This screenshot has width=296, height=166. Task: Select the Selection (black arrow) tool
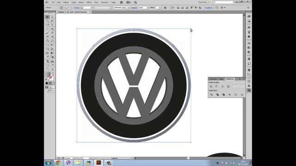coord(47,17)
